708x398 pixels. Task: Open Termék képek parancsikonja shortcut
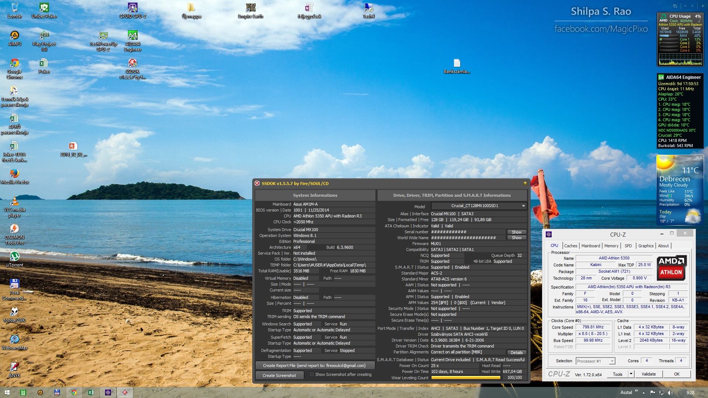(x=14, y=96)
